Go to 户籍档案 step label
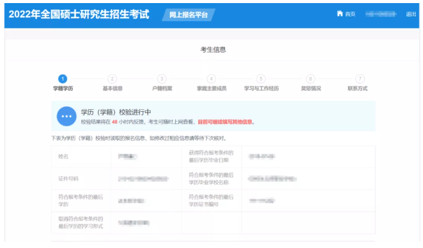Image resolution: width=423 pixels, height=248 pixels. point(162,88)
